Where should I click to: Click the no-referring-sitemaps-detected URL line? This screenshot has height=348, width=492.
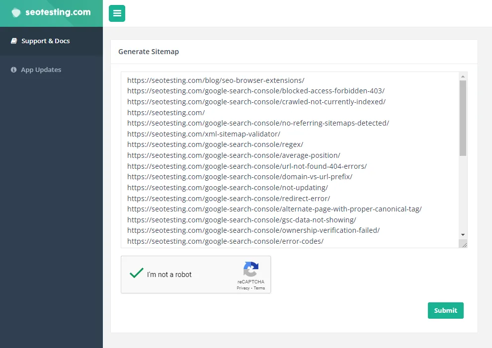258,123
